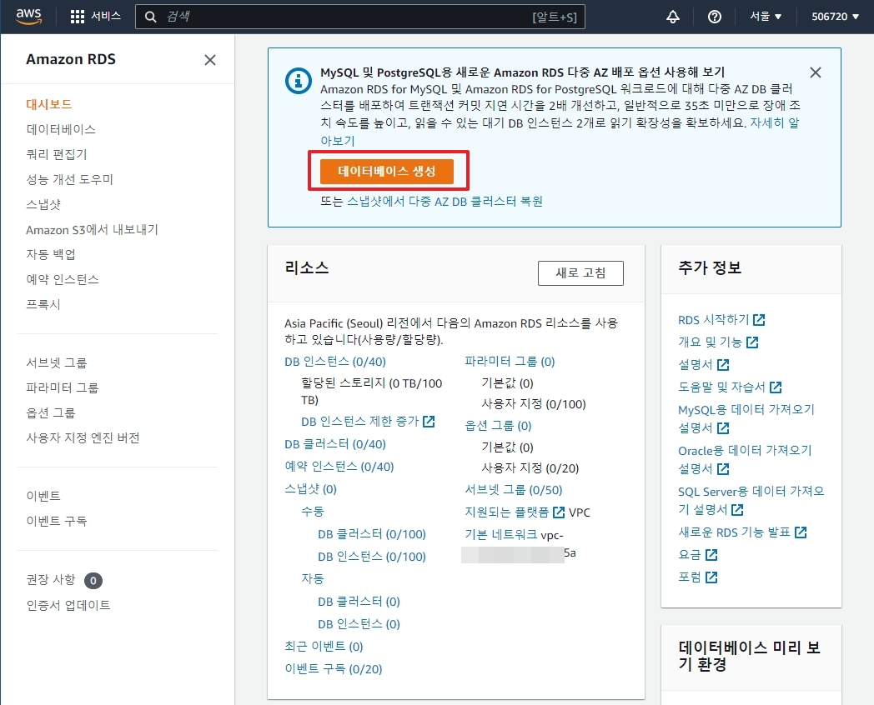Click the 0 badge beside 권장 사항
Image resolution: width=874 pixels, height=705 pixels.
click(x=93, y=581)
